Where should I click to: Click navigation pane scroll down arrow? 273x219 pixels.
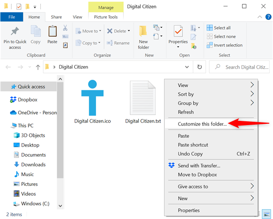click(60, 206)
